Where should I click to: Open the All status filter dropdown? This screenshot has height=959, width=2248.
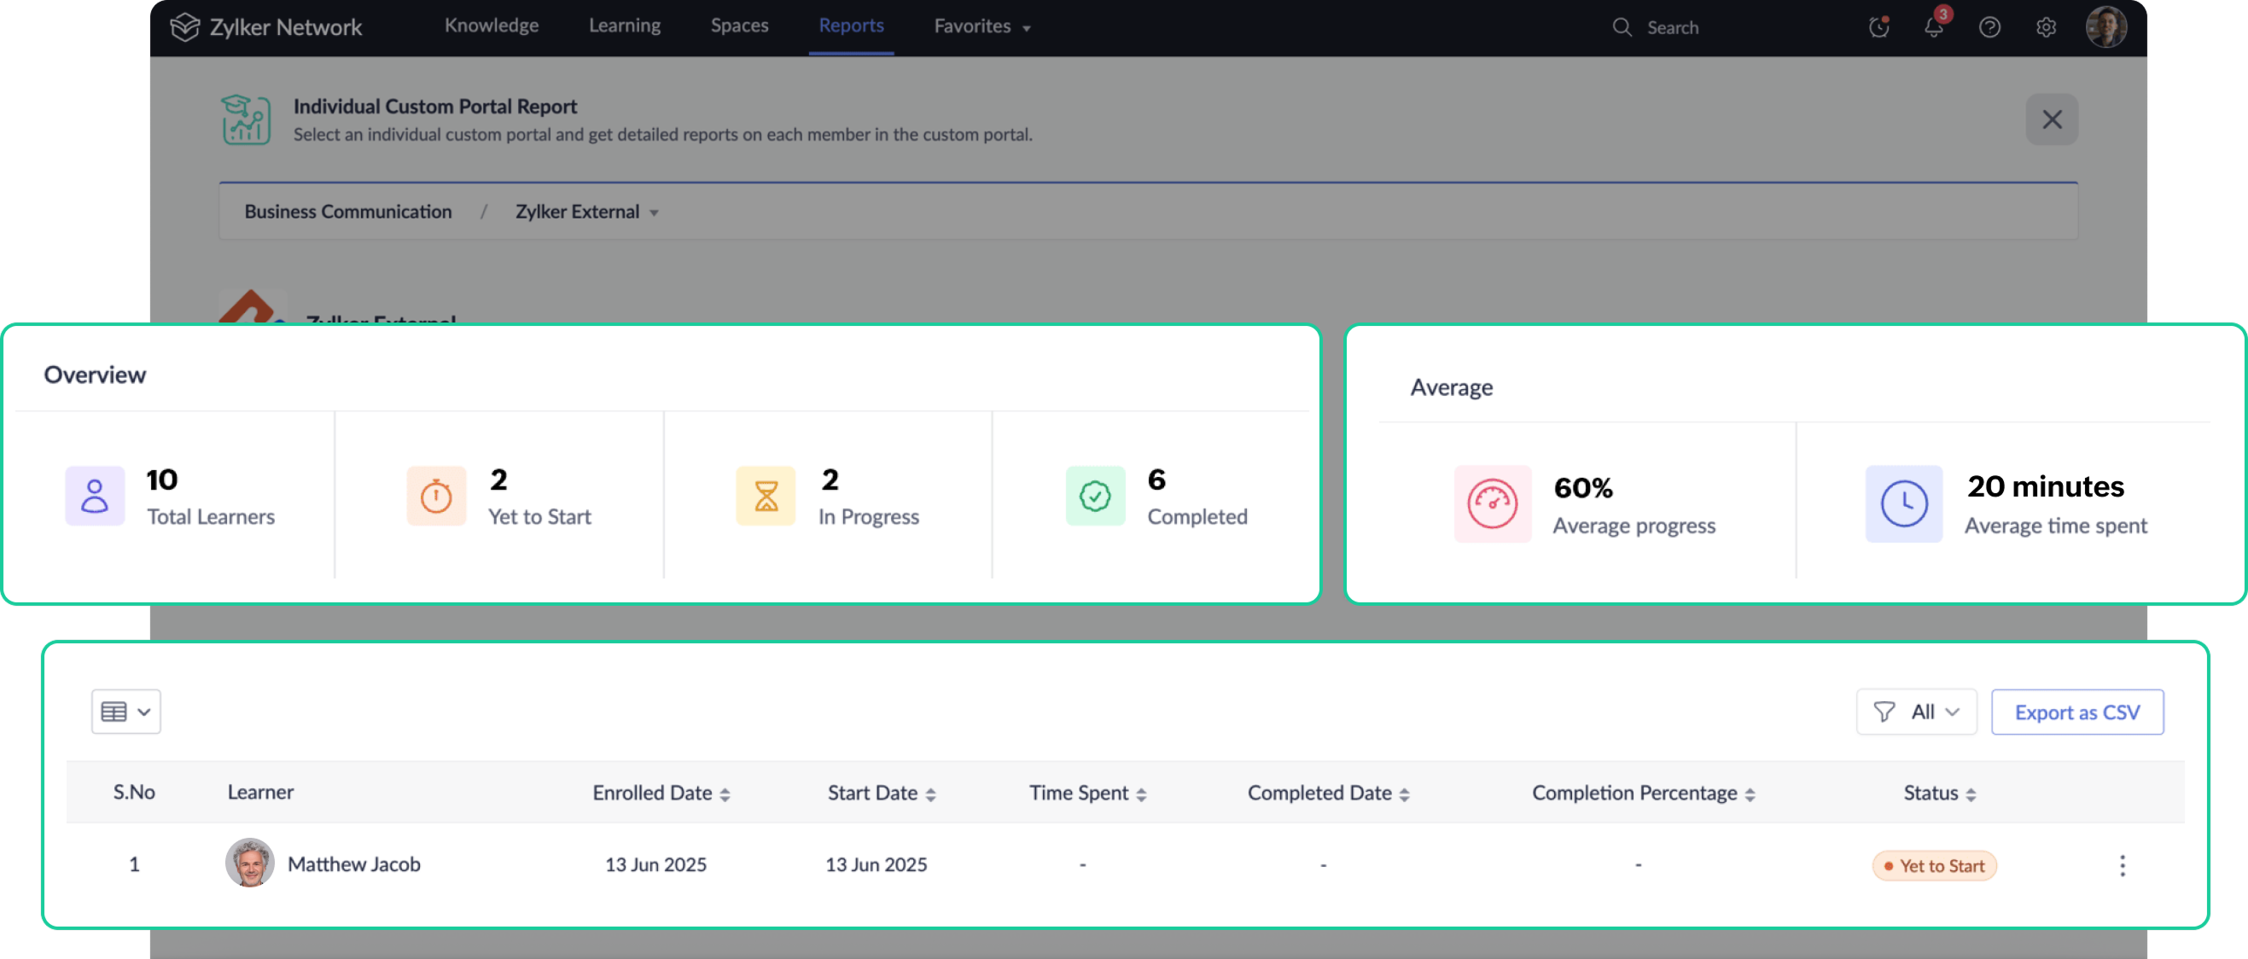1916,712
